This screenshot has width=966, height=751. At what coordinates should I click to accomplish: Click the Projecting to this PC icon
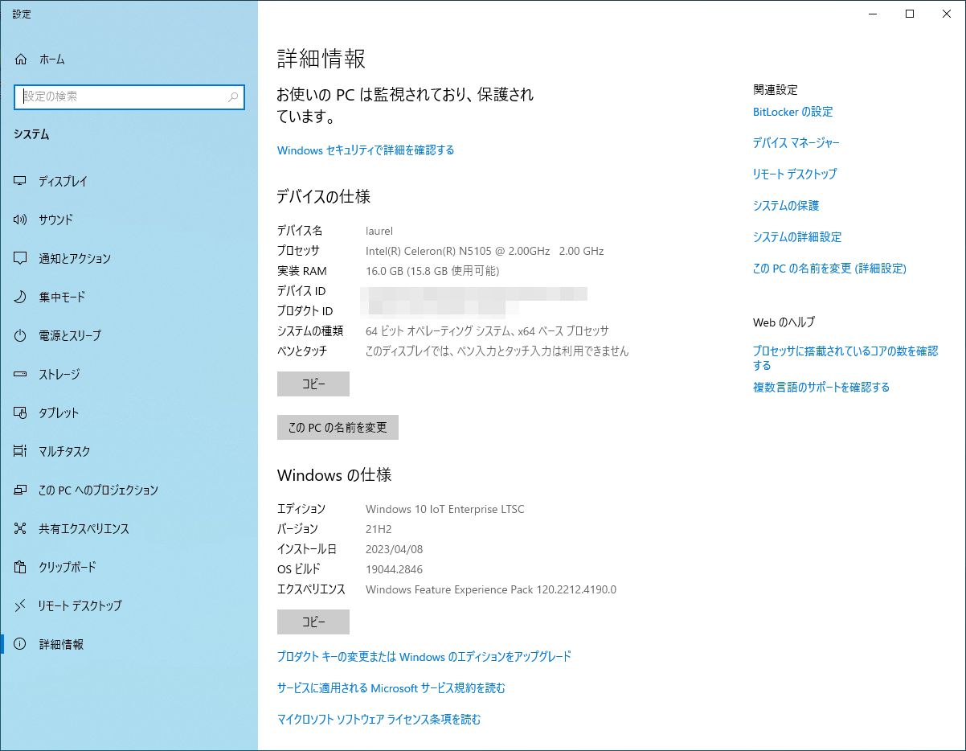tap(21, 490)
